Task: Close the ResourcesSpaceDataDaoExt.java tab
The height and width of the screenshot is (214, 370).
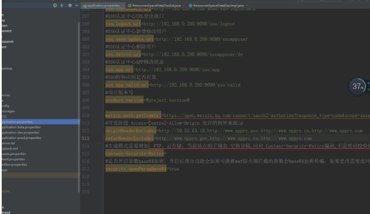Action: tap(183, 5)
